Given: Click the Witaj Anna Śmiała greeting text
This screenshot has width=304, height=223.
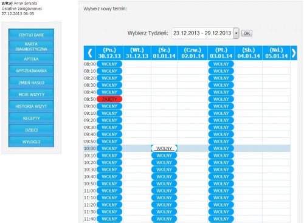Looking at the screenshot, I should [x=19, y=4].
